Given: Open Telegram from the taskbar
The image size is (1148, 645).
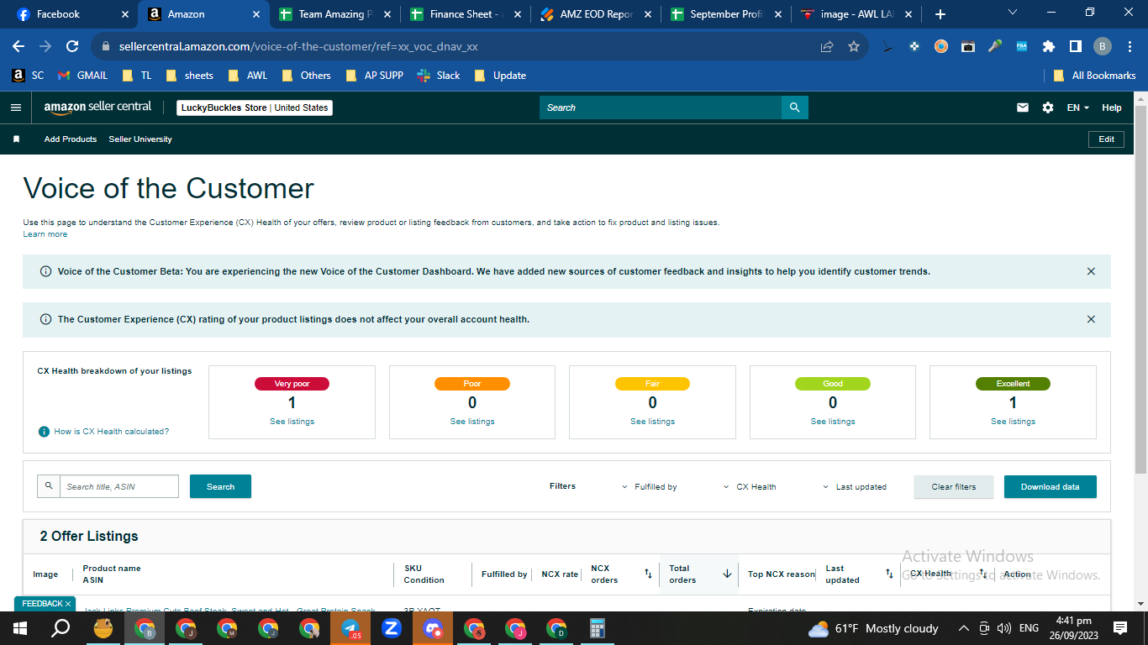Looking at the screenshot, I should pos(350,628).
